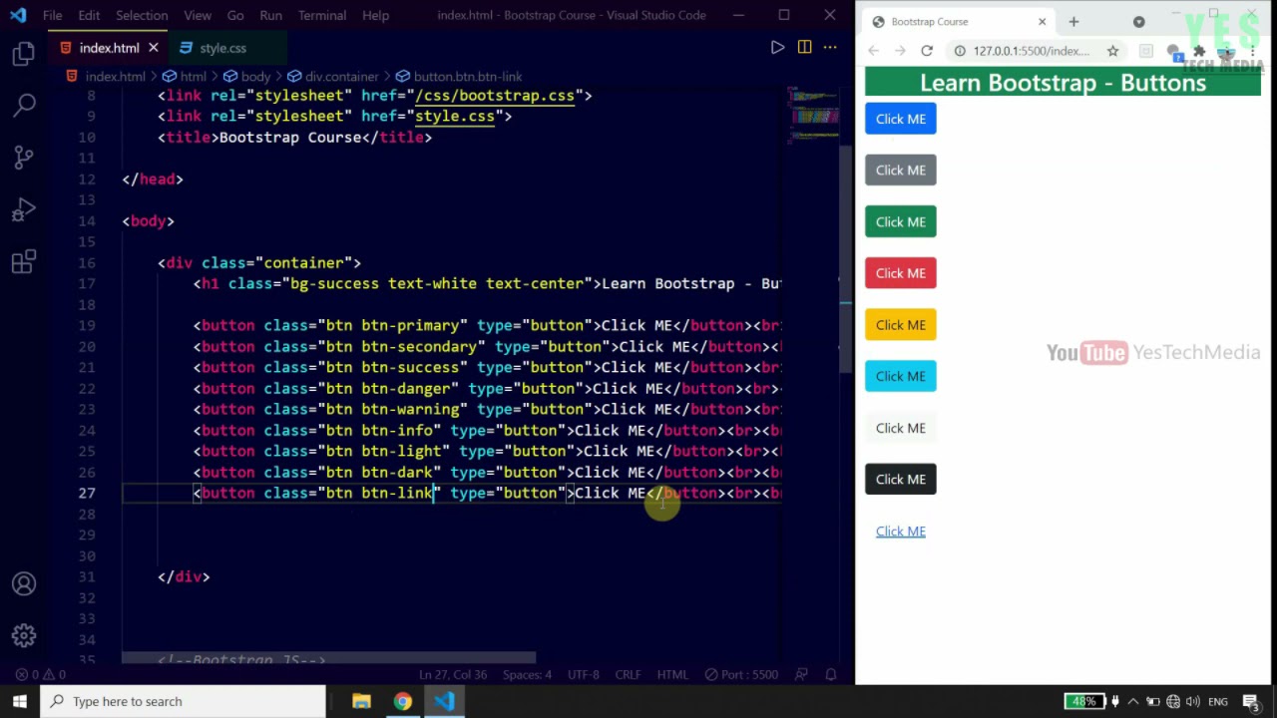Image resolution: width=1277 pixels, height=718 pixels.
Task: Change language mode via HTML status
Action: (672, 674)
